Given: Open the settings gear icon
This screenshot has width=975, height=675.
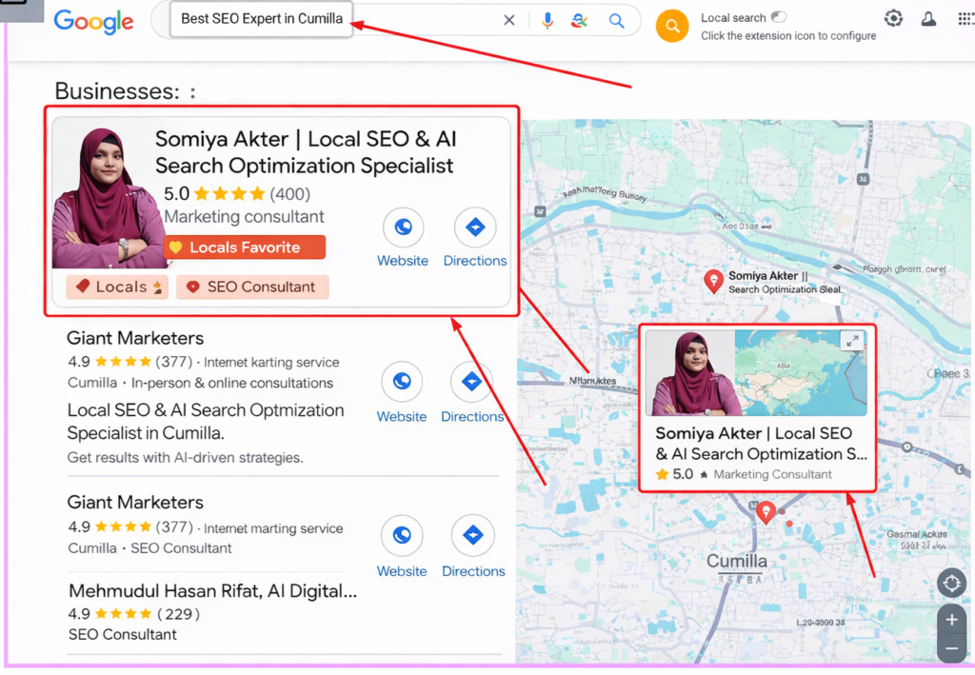Looking at the screenshot, I should pyautogui.click(x=893, y=18).
